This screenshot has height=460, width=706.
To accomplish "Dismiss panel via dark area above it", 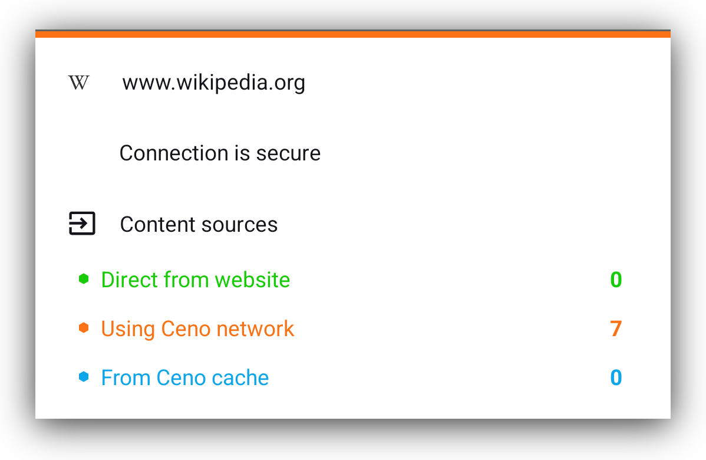I will (352, 14).
